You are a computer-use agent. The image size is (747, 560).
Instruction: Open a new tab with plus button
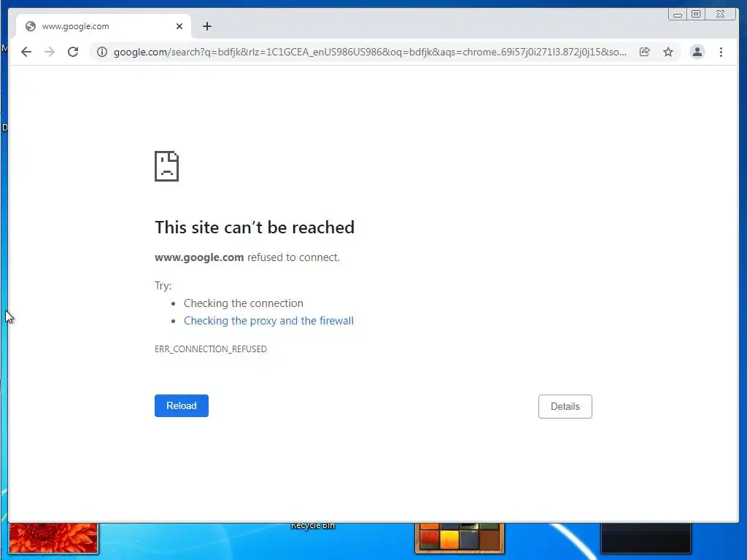(206, 26)
